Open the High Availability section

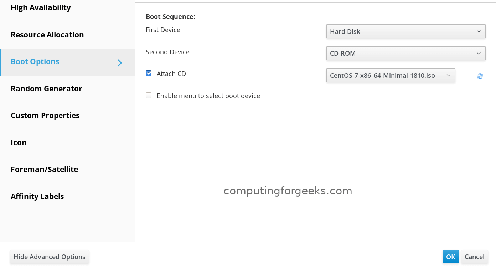pos(41,8)
